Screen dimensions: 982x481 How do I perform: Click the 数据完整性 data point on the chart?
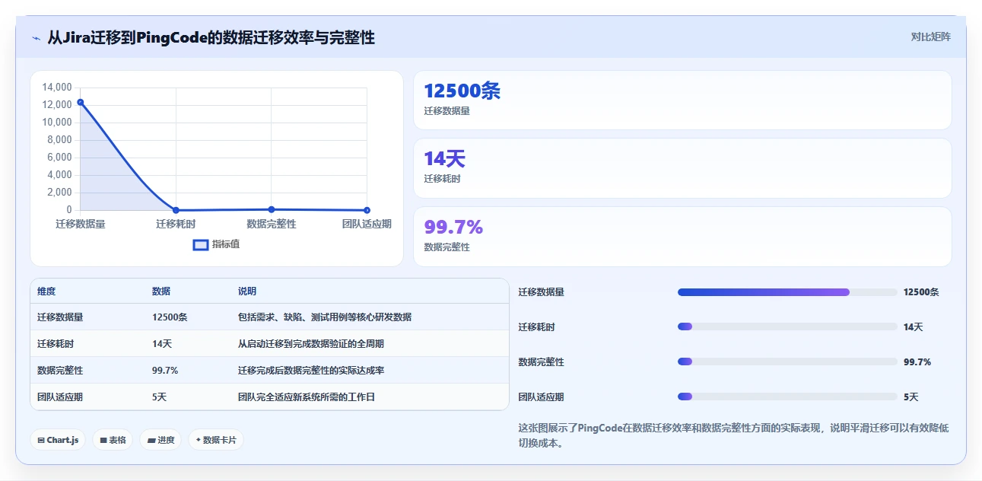[x=272, y=209]
